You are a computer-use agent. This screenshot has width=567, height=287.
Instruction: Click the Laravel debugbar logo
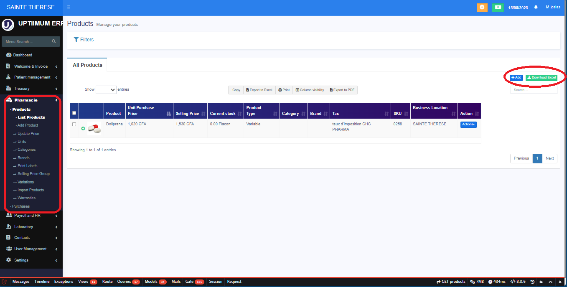pyautogui.click(x=5, y=282)
